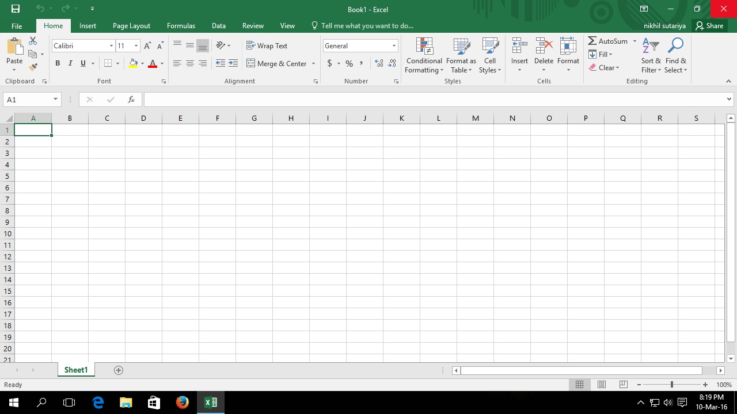Open Format as Table gallery
737x414 pixels.
[x=461, y=56]
